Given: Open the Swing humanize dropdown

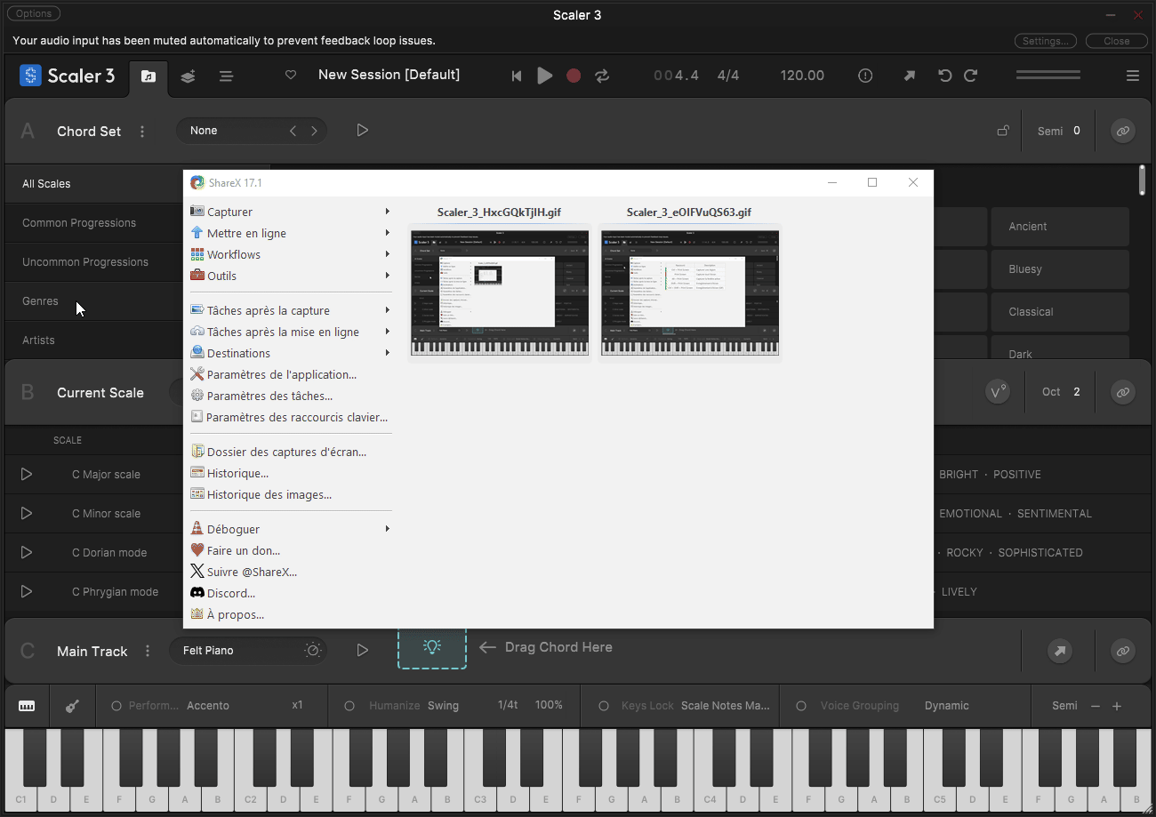Looking at the screenshot, I should [x=444, y=706].
